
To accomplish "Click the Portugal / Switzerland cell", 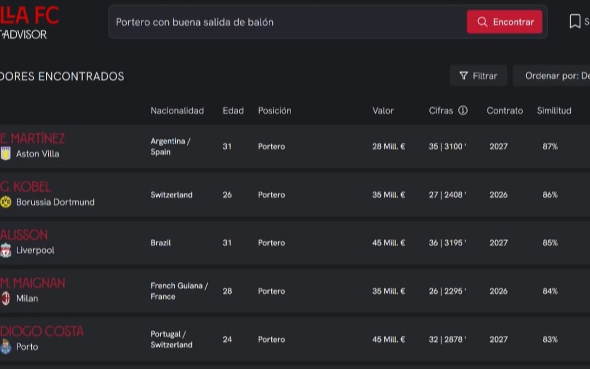I will (x=172, y=339).
